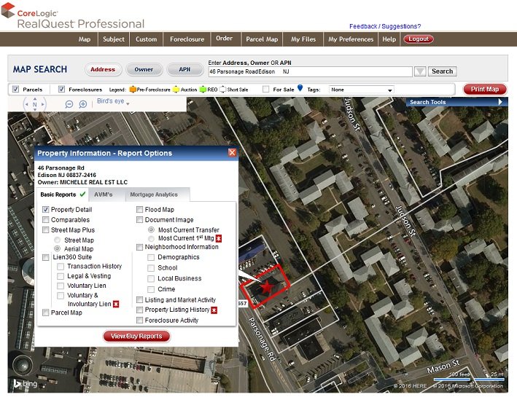Toggle the Foreclosures layer checkbox
This screenshot has height=397, width=517.
[x=62, y=90]
